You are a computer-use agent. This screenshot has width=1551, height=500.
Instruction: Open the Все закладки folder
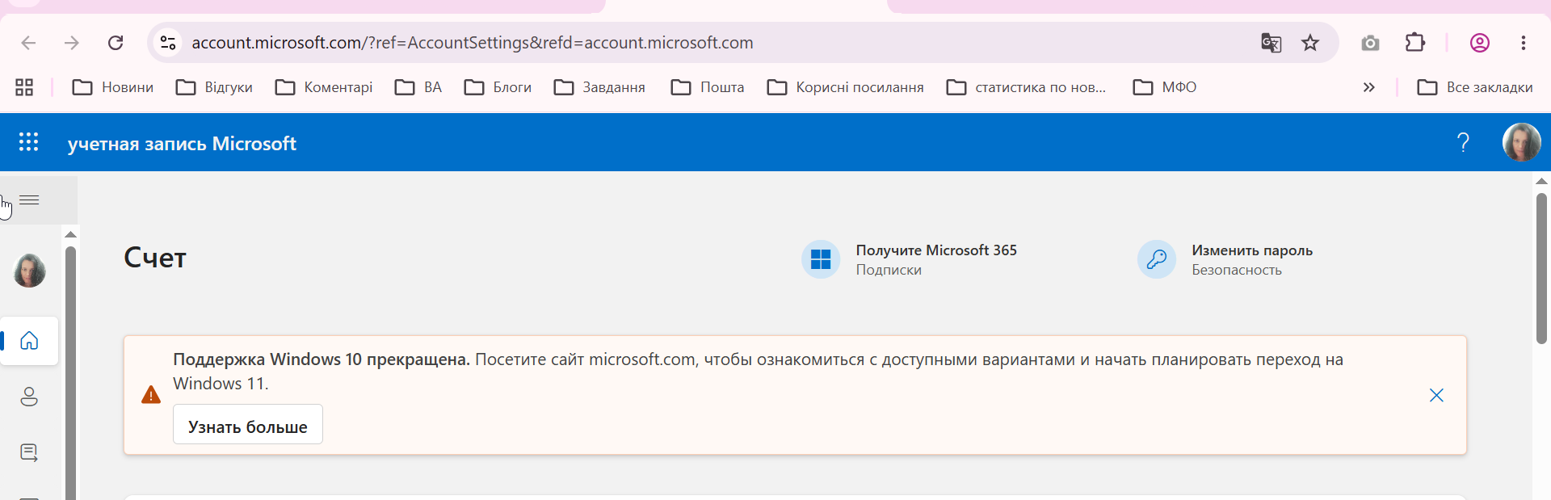[x=1475, y=87]
